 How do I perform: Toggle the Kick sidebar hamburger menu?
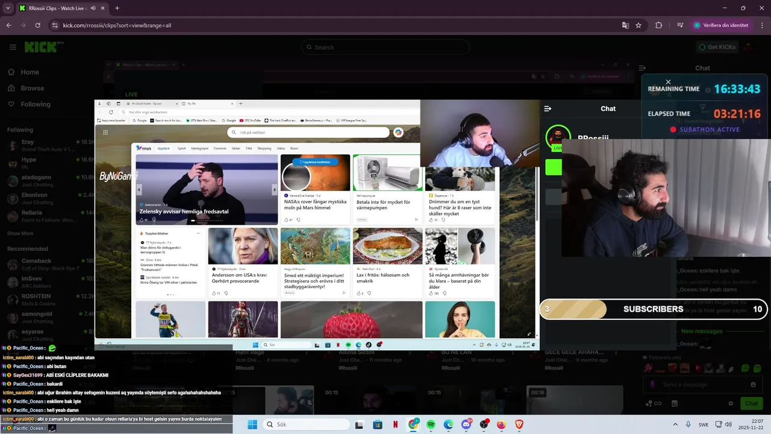[x=13, y=47]
